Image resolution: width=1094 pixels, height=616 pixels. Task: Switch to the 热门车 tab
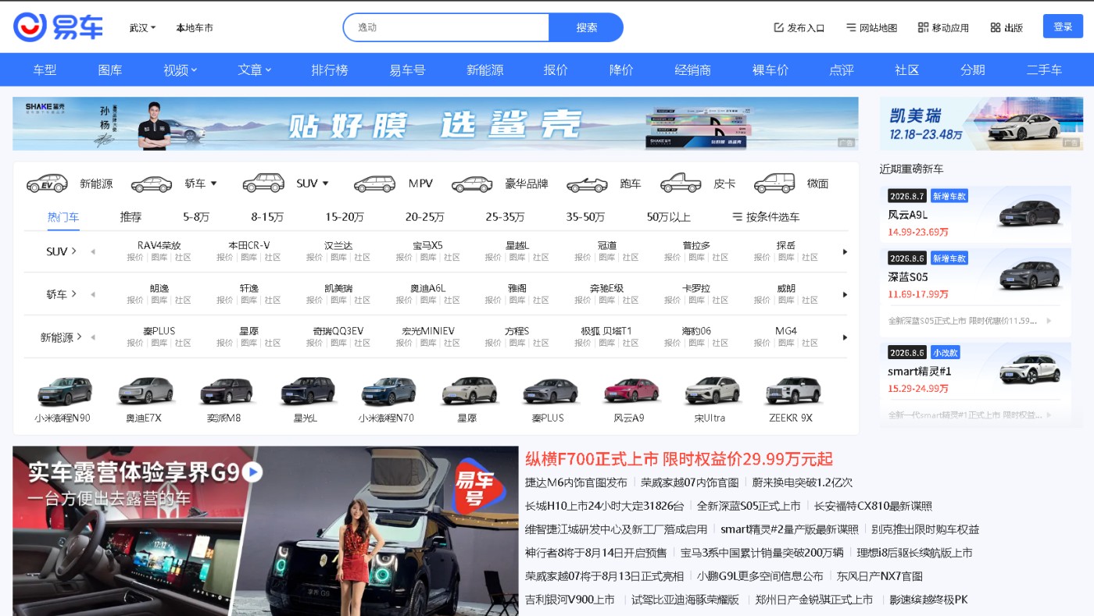point(63,217)
